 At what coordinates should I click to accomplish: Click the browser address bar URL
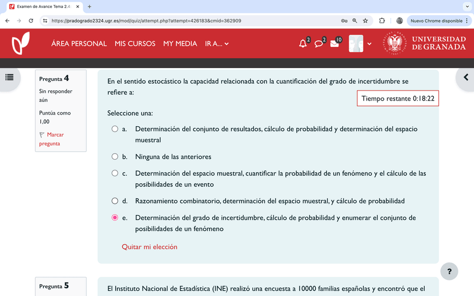[168, 21]
